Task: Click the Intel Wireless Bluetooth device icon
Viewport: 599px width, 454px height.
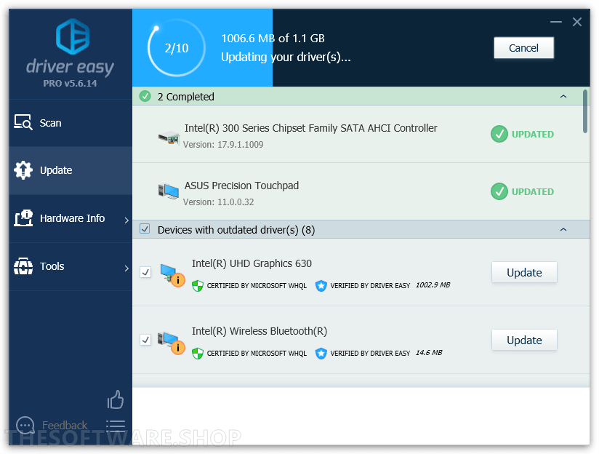Action: 172,342
